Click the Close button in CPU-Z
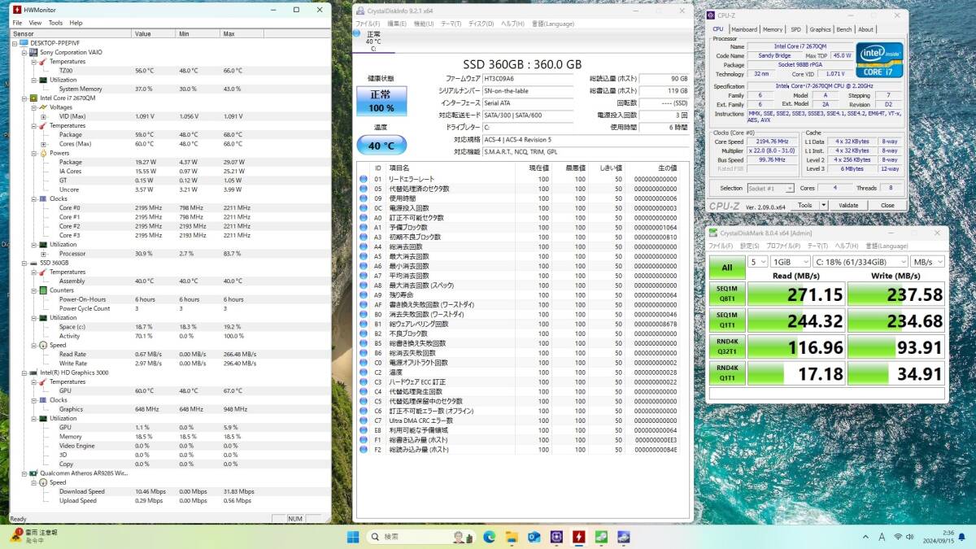This screenshot has width=976, height=549. pos(887,205)
